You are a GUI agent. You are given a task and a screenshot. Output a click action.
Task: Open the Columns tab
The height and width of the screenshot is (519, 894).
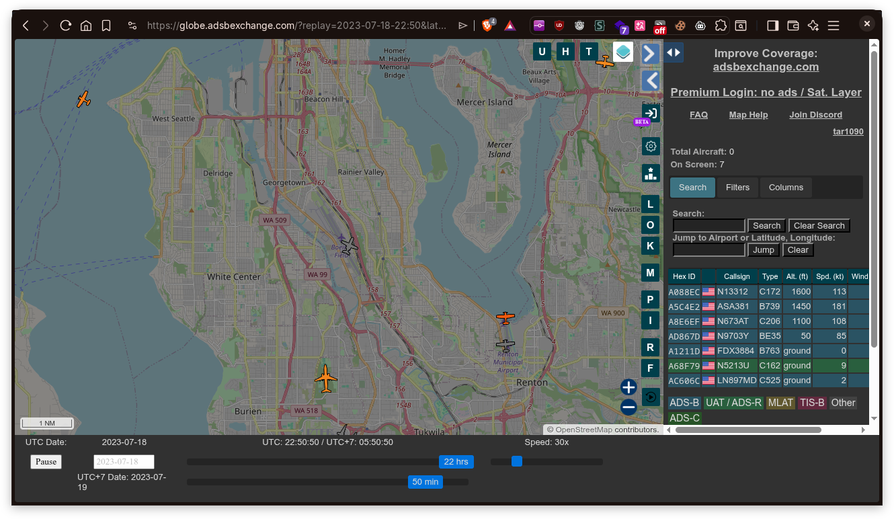(786, 188)
